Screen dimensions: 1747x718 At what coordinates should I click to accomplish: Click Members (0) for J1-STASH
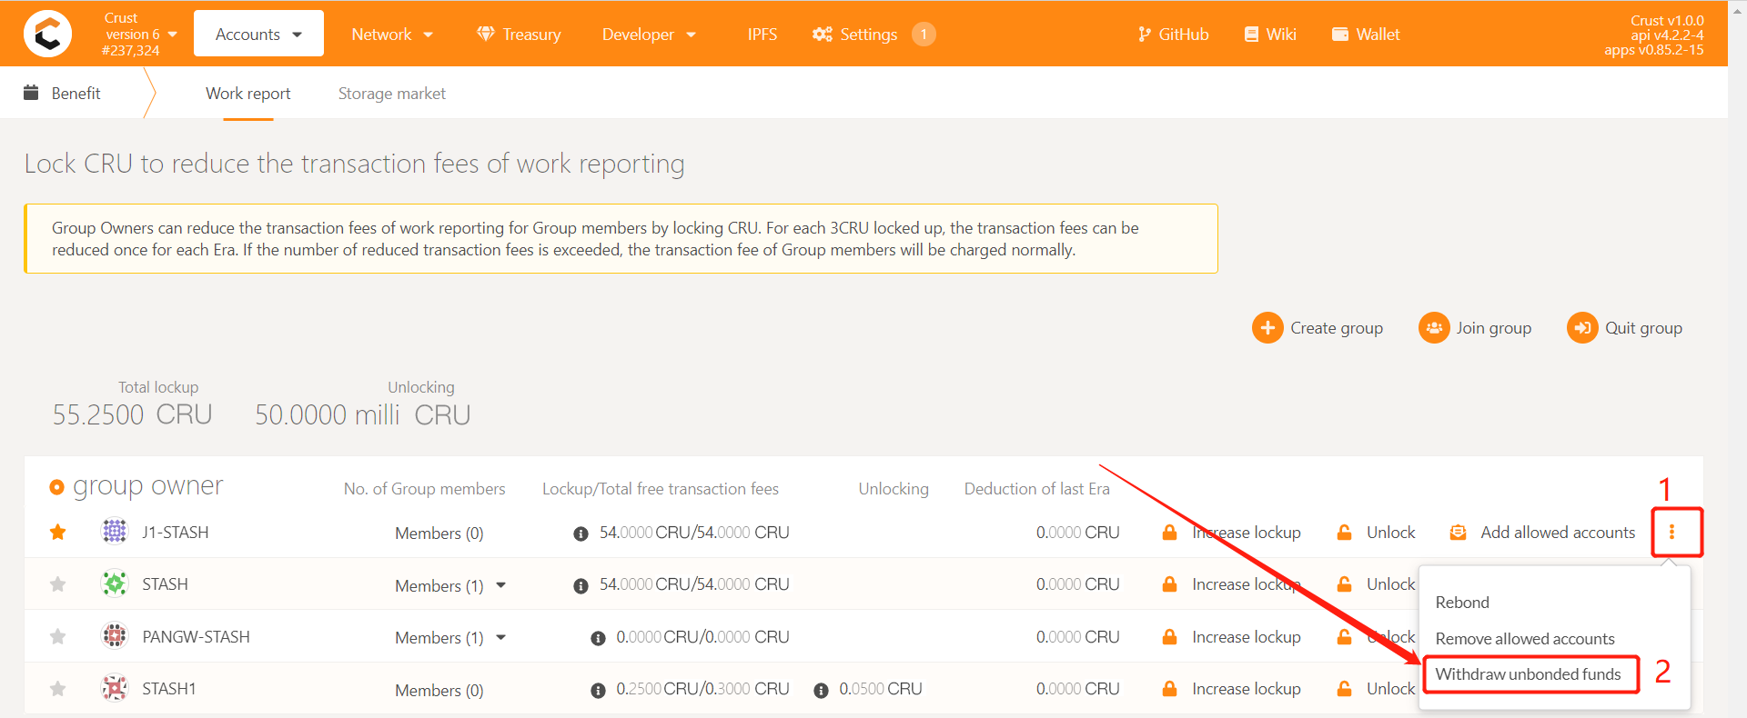pyautogui.click(x=439, y=534)
